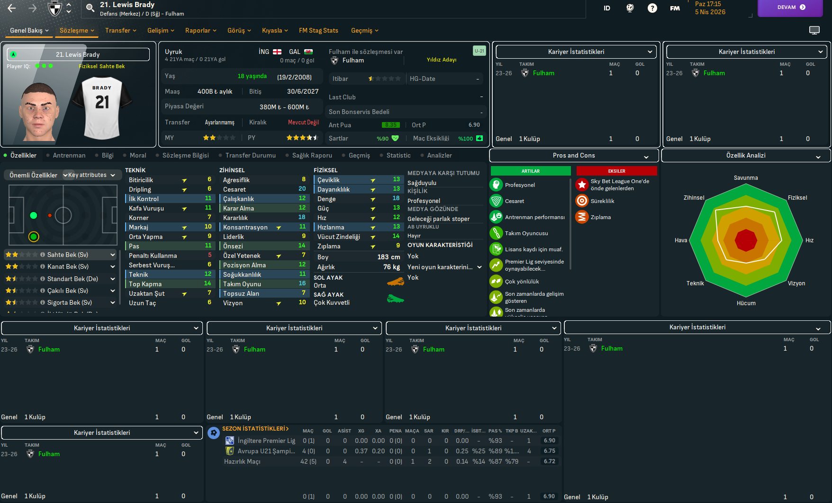
Task: Open the FM Stag Stats tab
Action: pyautogui.click(x=318, y=30)
